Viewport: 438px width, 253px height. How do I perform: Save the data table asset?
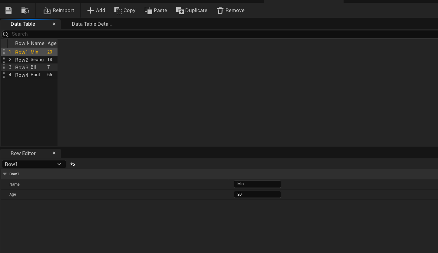click(8, 11)
